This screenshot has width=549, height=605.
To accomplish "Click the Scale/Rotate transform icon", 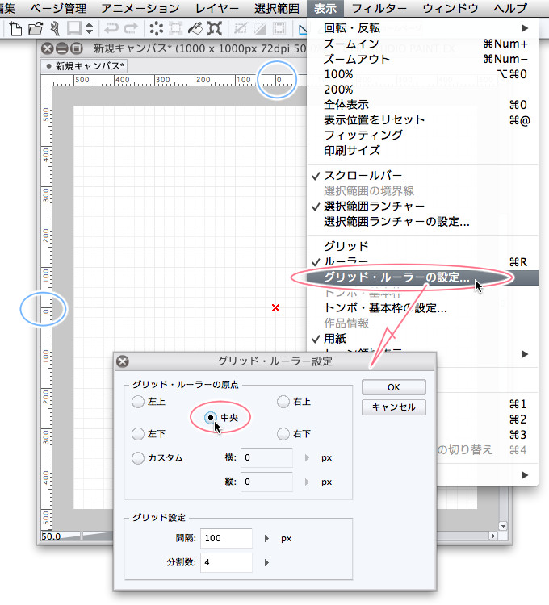I will tap(214, 28).
